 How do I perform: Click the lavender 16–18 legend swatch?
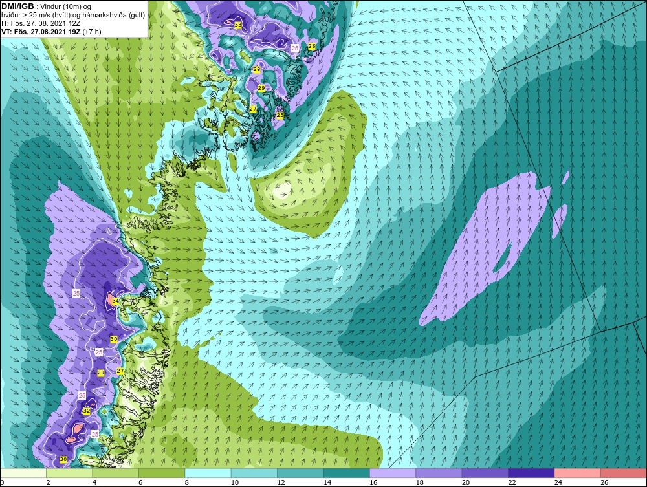tap(393, 473)
